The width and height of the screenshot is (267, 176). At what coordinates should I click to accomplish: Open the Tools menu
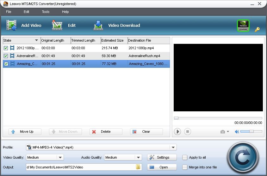tap(46, 12)
